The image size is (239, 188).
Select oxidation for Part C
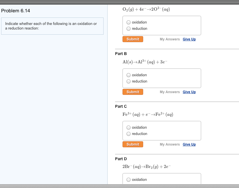pos(129,127)
